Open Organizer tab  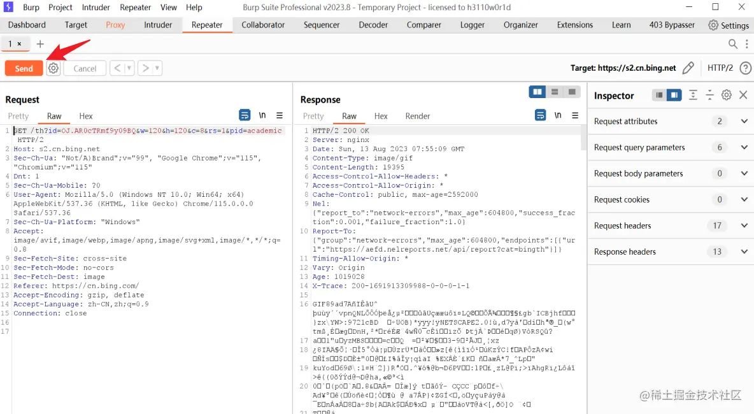[521, 25]
